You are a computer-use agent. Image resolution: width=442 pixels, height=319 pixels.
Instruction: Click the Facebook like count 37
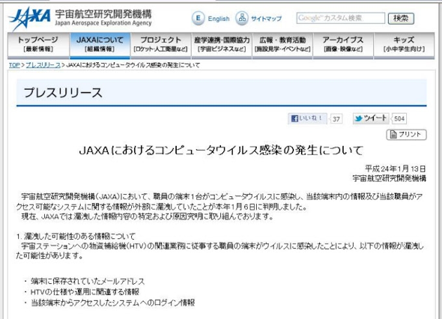coord(336,119)
